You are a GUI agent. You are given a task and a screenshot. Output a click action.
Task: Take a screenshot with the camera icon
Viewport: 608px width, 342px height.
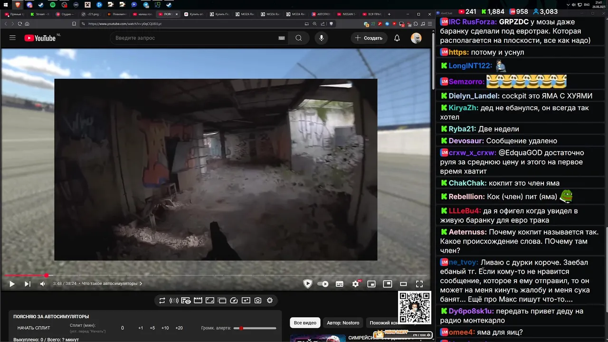coord(258,300)
